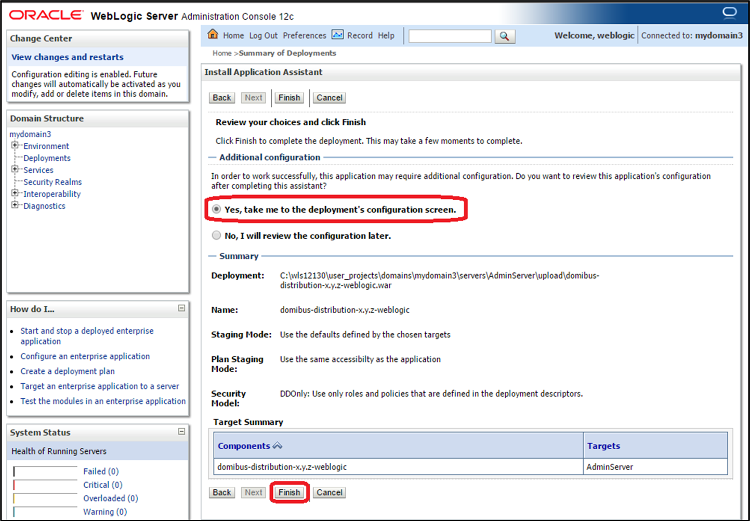Click the top Cancel button
Viewport: 750px width, 521px height.
pos(330,98)
